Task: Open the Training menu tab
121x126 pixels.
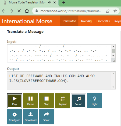Action: (x=86, y=21)
